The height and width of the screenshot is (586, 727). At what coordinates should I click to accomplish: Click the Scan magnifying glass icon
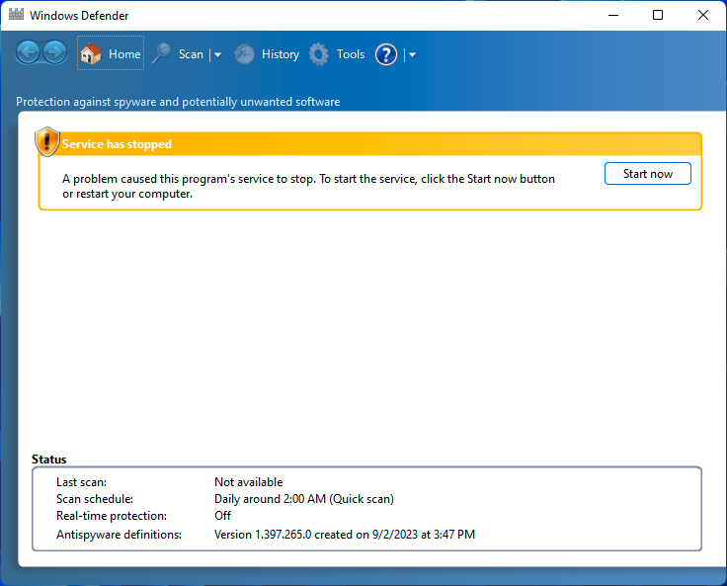click(x=162, y=53)
